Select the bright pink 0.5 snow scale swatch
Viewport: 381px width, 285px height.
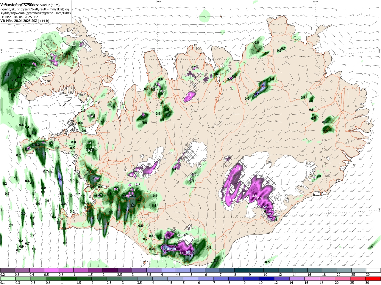(x=51, y=270)
